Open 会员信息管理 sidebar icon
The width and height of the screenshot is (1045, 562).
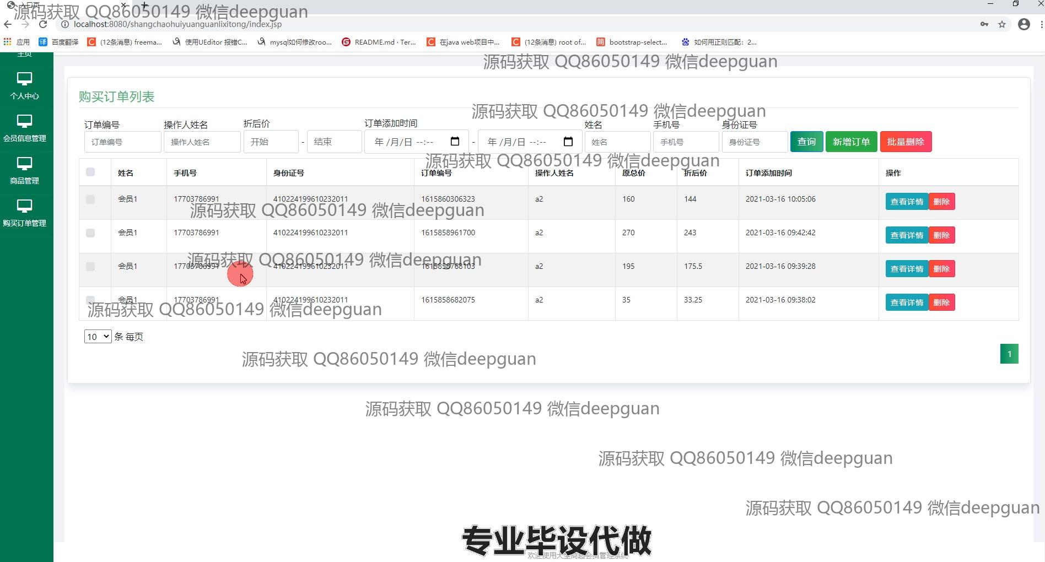click(x=24, y=121)
